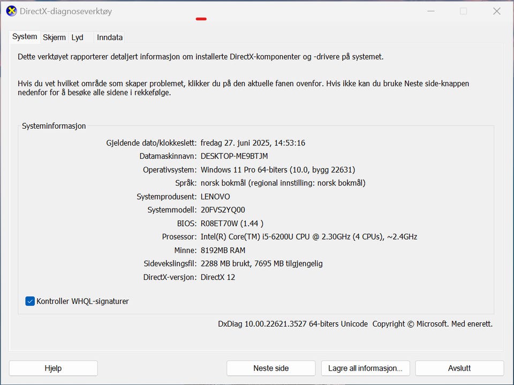Click Avslutt to exit
The height and width of the screenshot is (385, 514).
(x=459, y=368)
